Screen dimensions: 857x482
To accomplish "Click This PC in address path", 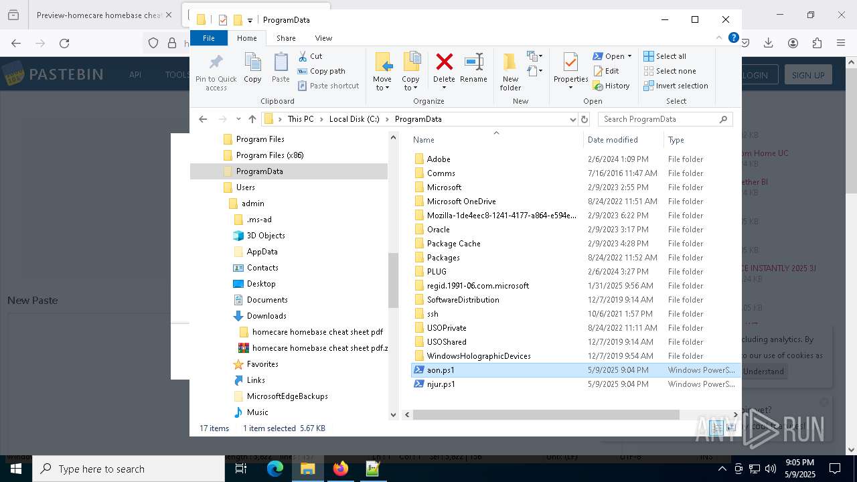I will [x=301, y=119].
